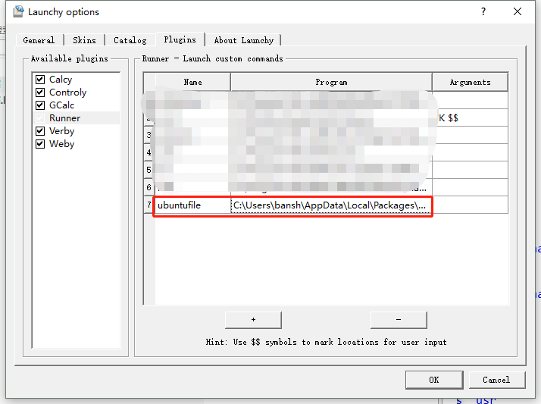Select row header number 5
The height and width of the screenshot is (404, 541).
tap(149, 170)
